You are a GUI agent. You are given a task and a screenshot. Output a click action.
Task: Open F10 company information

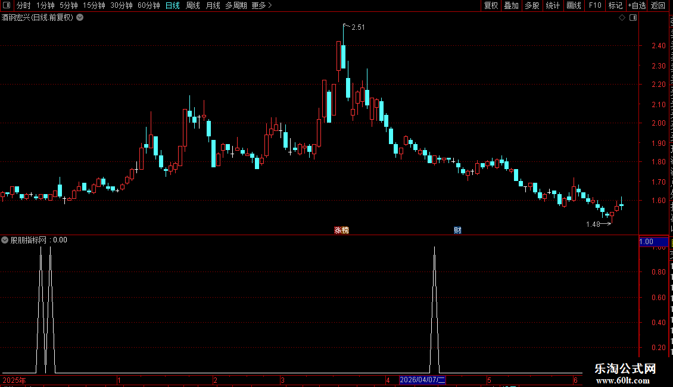point(595,5)
